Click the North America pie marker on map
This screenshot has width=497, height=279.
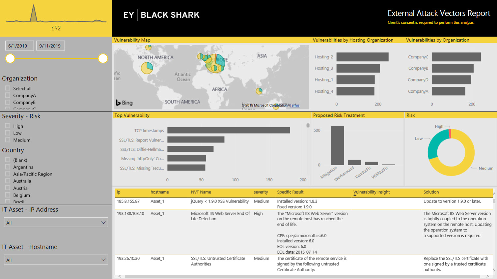(147, 68)
